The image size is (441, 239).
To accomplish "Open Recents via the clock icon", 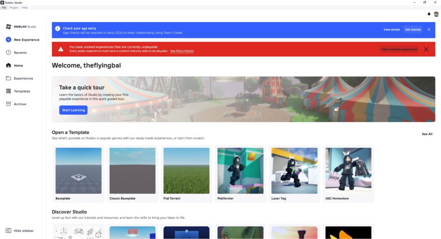I will 9,53.
